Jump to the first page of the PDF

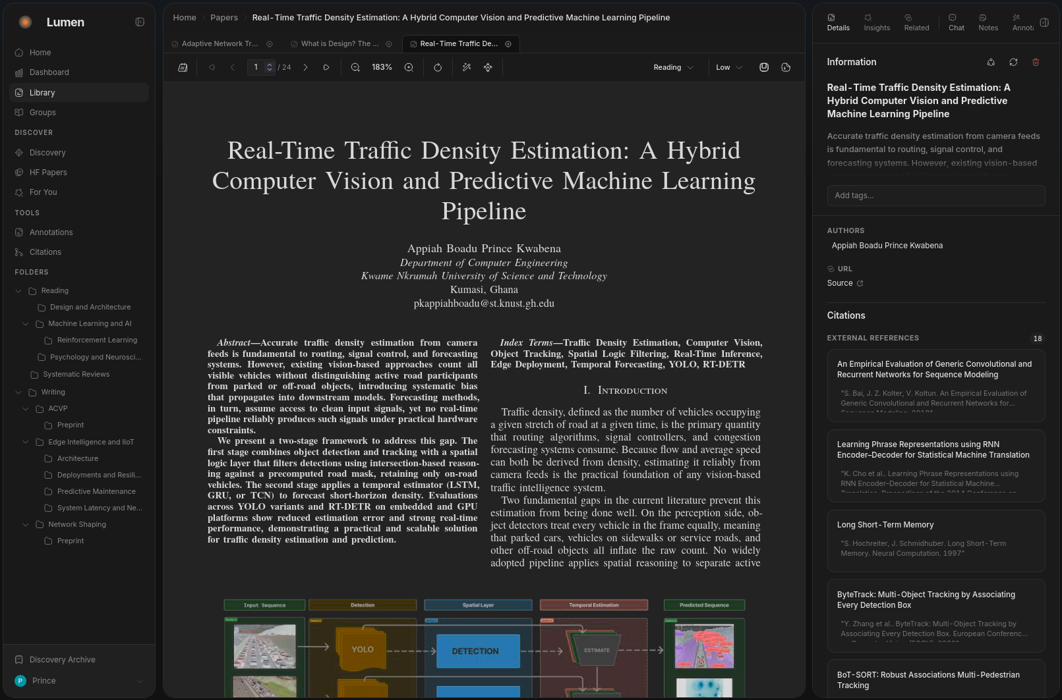[212, 67]
